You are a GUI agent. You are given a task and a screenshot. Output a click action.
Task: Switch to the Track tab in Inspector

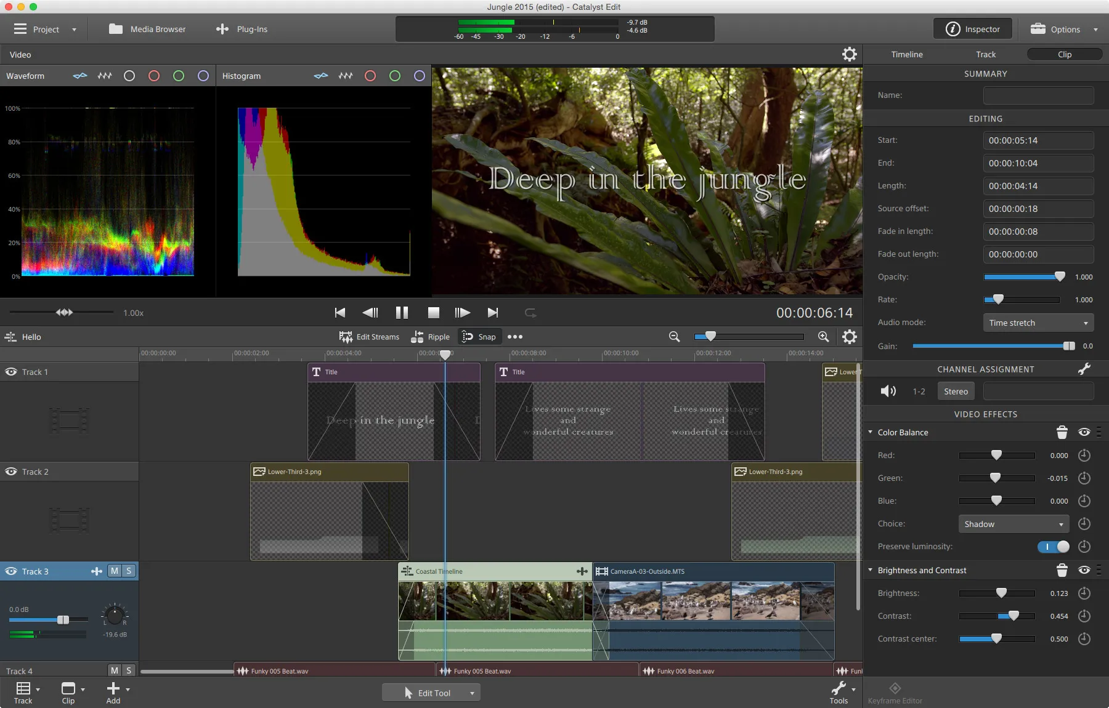[985, 54]
